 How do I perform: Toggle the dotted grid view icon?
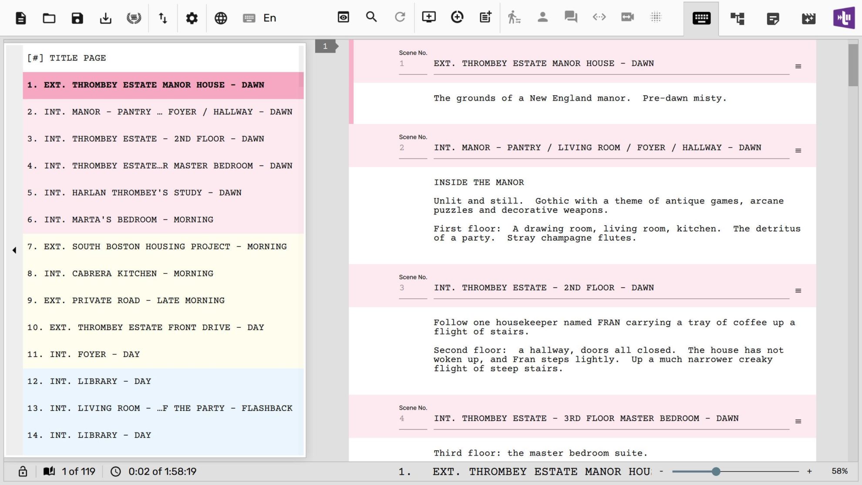(656, 17)
